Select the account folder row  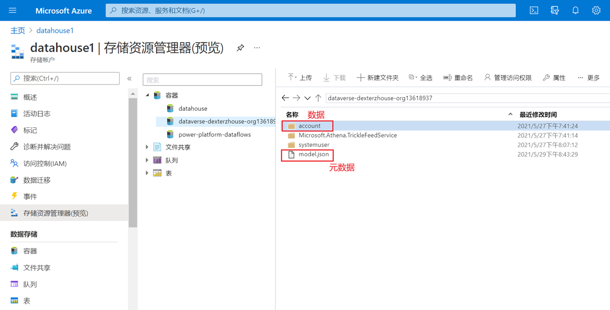point(446,126)
